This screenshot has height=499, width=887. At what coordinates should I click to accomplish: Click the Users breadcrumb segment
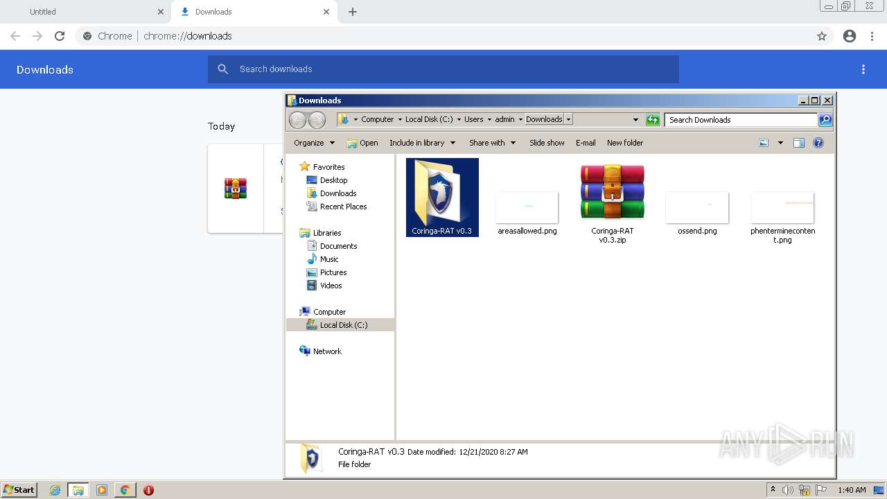click(x=474, y=119)
